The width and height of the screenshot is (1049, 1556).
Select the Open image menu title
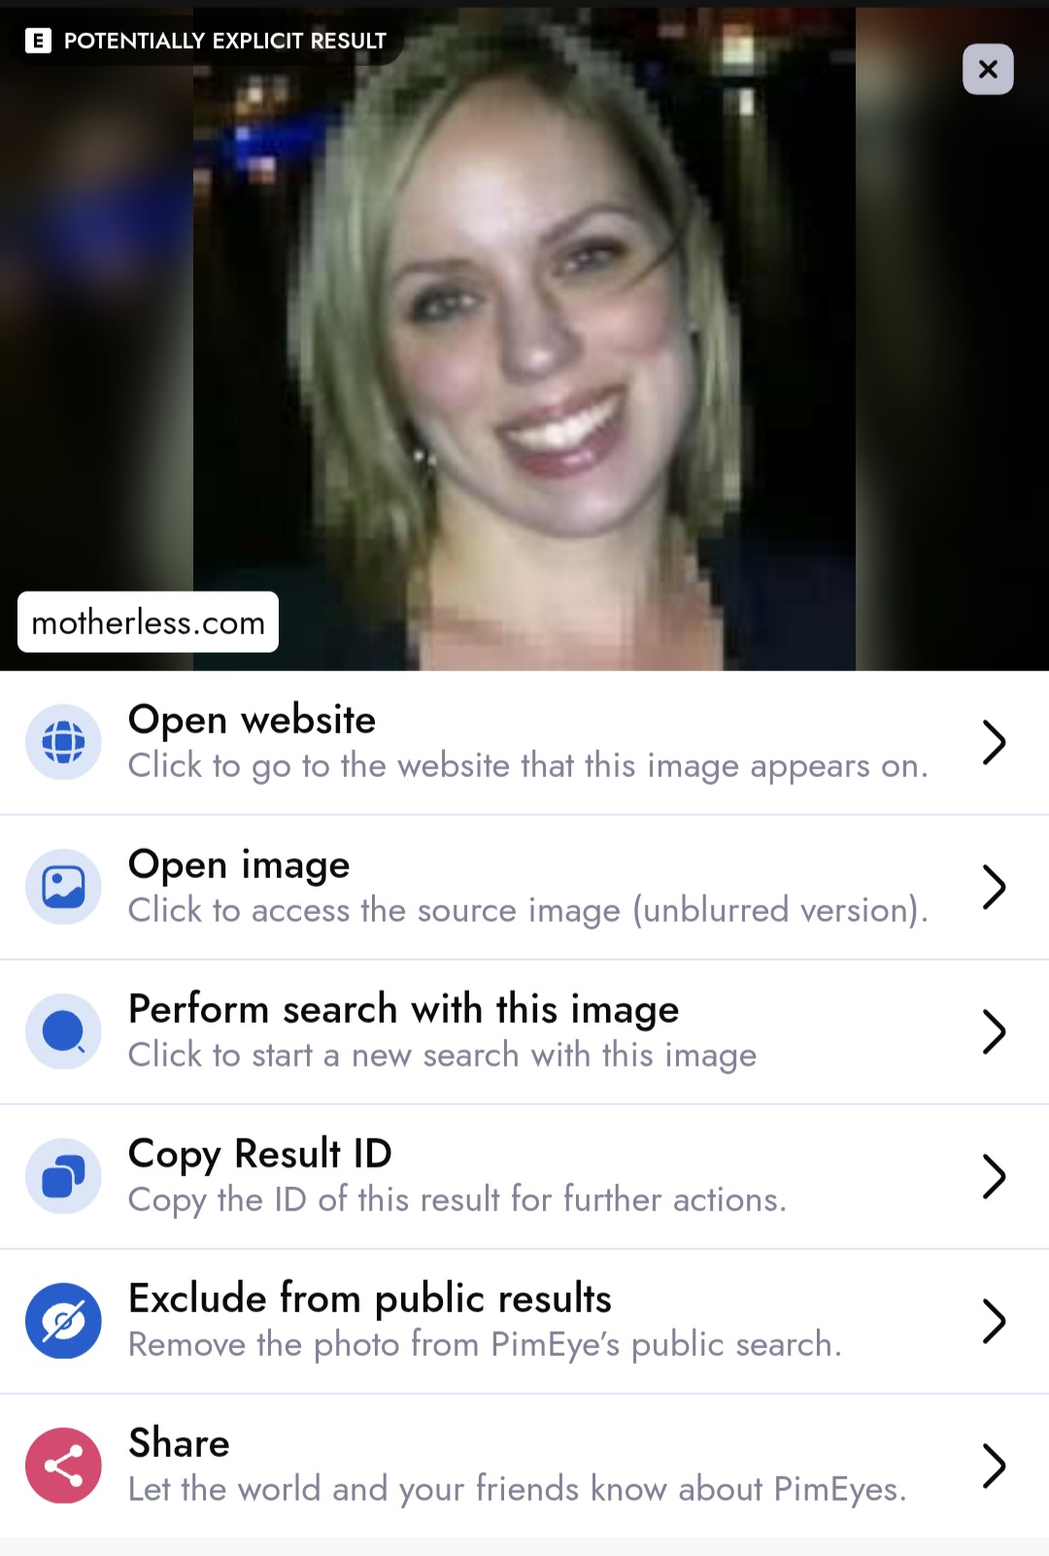pos(239,864)
